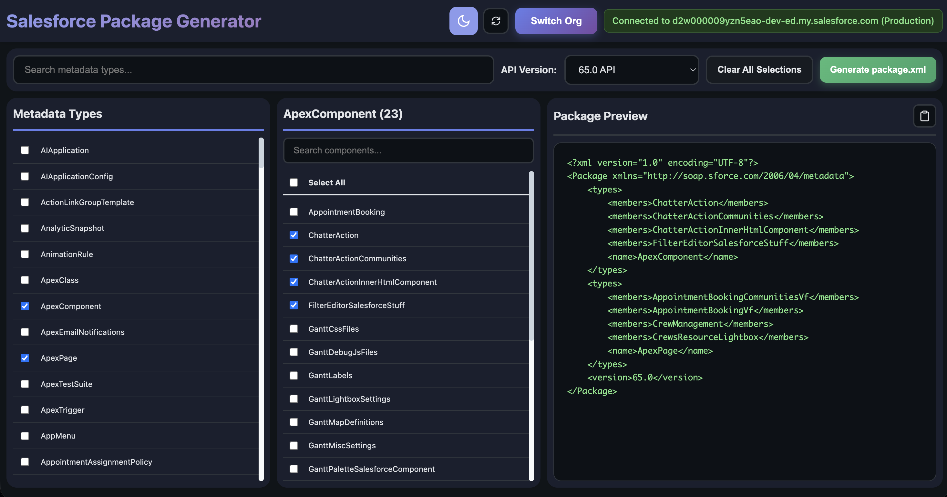Check the ApexEmailNotifications checkbox
The height and width of the screenshot is (497, 947).
(25, 332)
